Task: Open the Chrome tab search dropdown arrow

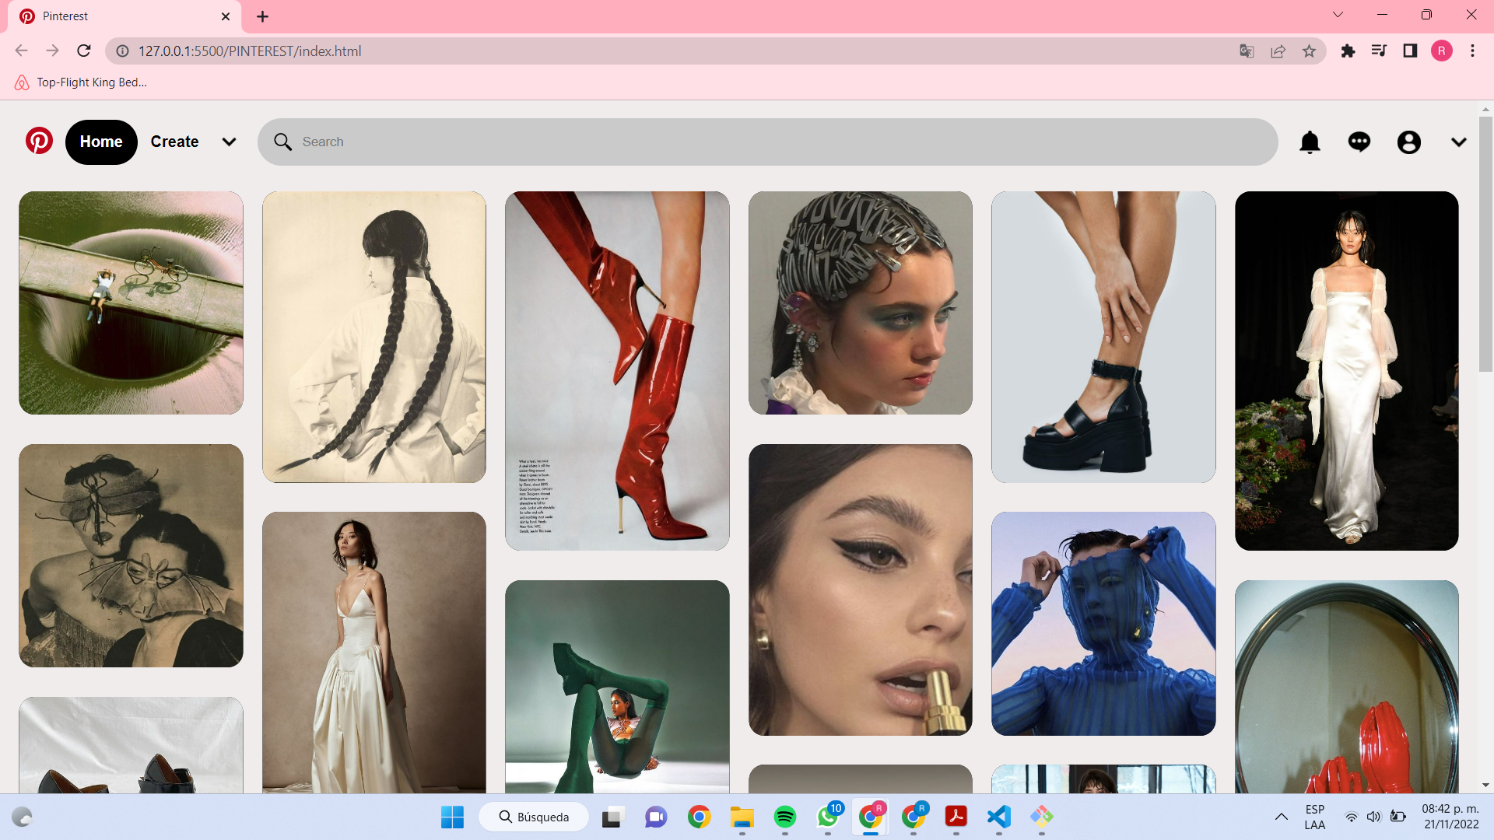Action: coord(1338,15)
